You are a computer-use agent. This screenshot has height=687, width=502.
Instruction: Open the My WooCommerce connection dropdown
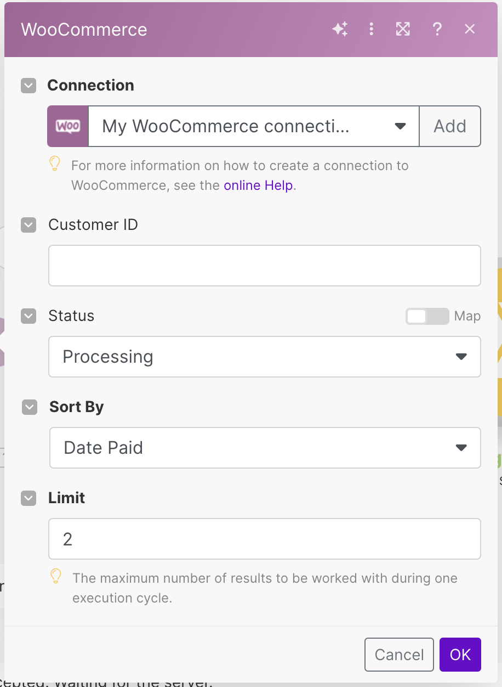[253, 126]
